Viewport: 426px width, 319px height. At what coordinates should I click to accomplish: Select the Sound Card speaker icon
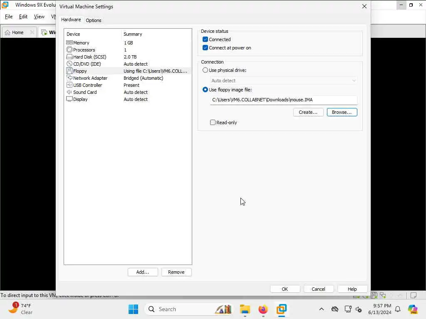[69, 92]
